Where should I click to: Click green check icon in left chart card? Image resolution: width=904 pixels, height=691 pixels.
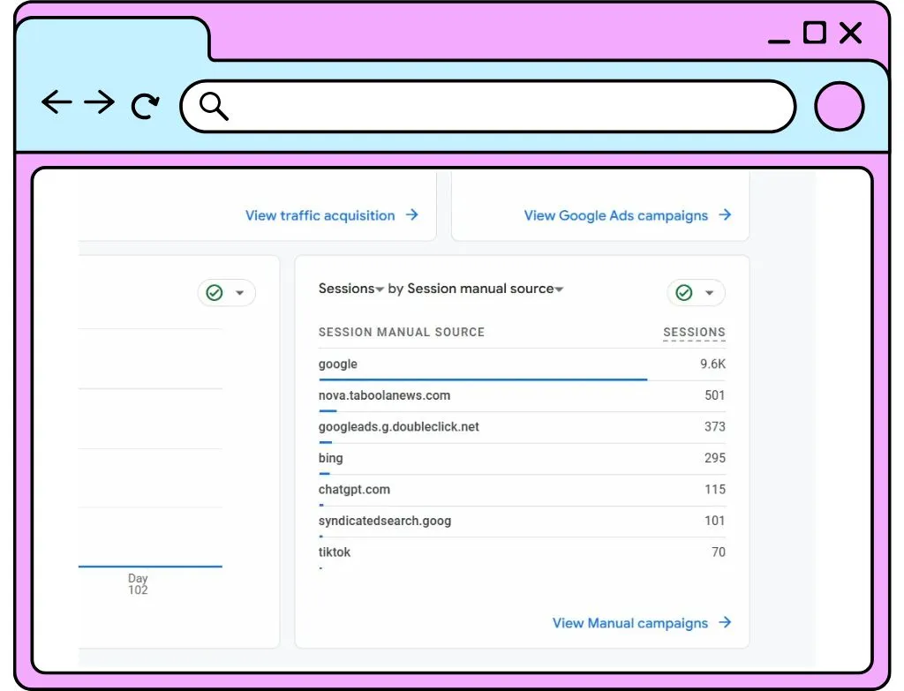click(215, 293)
